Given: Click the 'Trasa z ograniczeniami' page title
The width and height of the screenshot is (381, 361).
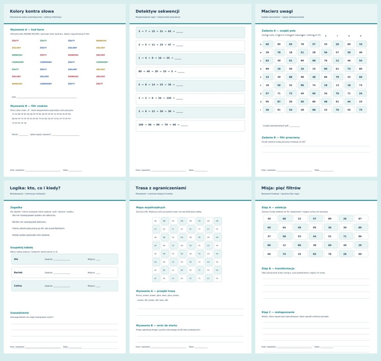Looking at the screenshot, I should [161, 188].
